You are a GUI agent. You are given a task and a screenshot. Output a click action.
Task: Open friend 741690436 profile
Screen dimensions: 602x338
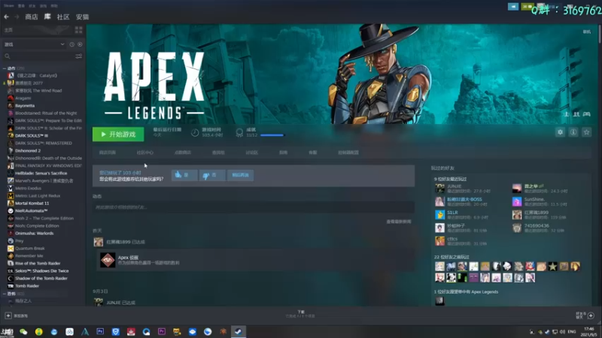(537, 226)
